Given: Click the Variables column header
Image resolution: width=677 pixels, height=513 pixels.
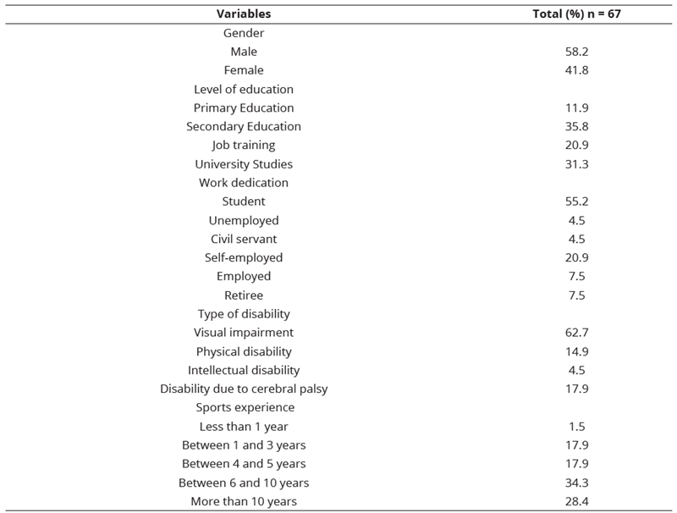Looking at the screenshot, I should pos(244,14).
